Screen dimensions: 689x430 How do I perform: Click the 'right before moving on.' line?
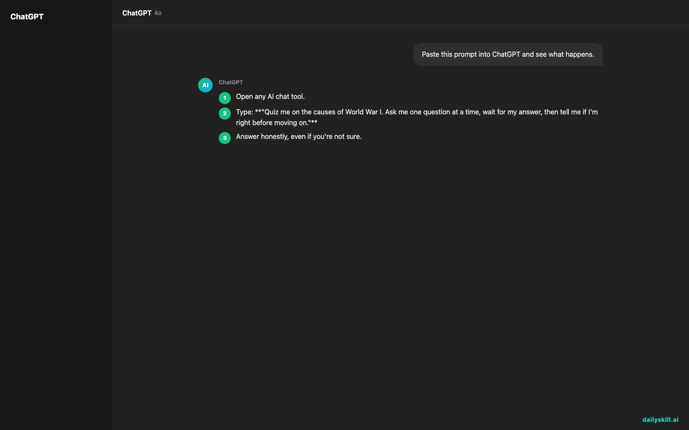point(276,123)
